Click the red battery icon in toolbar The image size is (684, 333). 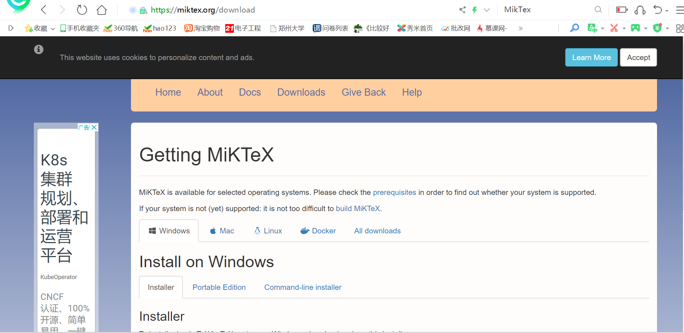pos(622,10)
